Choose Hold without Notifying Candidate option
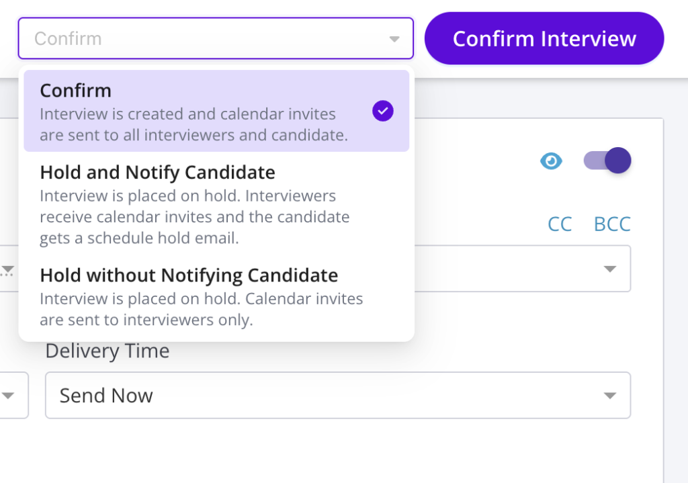688x483 pixels. (x=189, y=275)
